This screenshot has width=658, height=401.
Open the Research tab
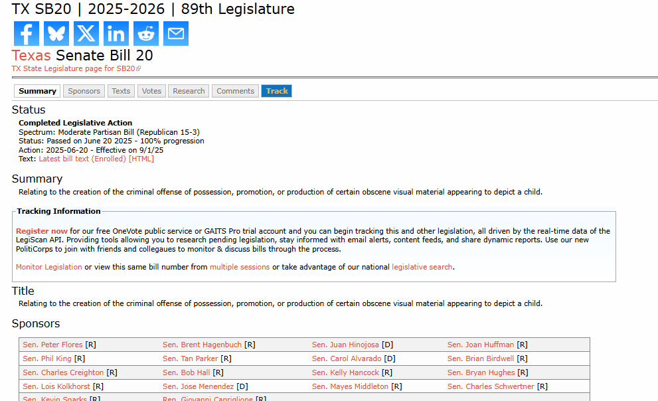click(189, 91)
